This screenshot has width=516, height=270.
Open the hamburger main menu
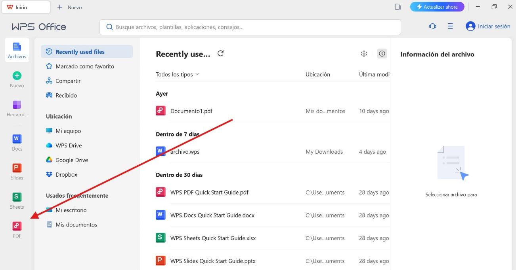(x=450, y=26)
